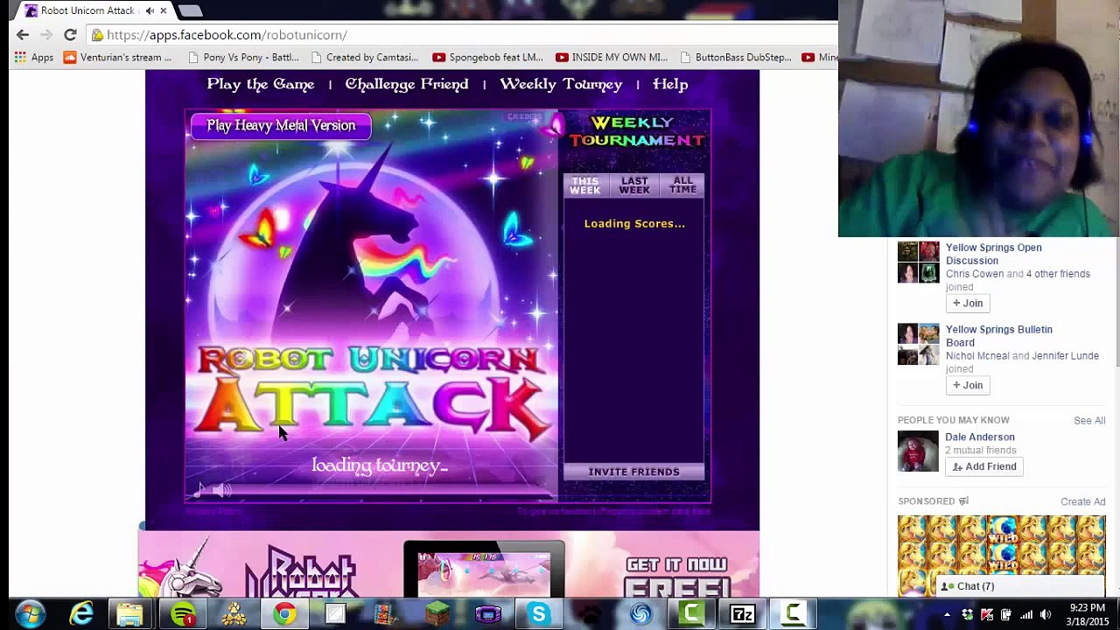Open the system volume control

[1046, 614]
